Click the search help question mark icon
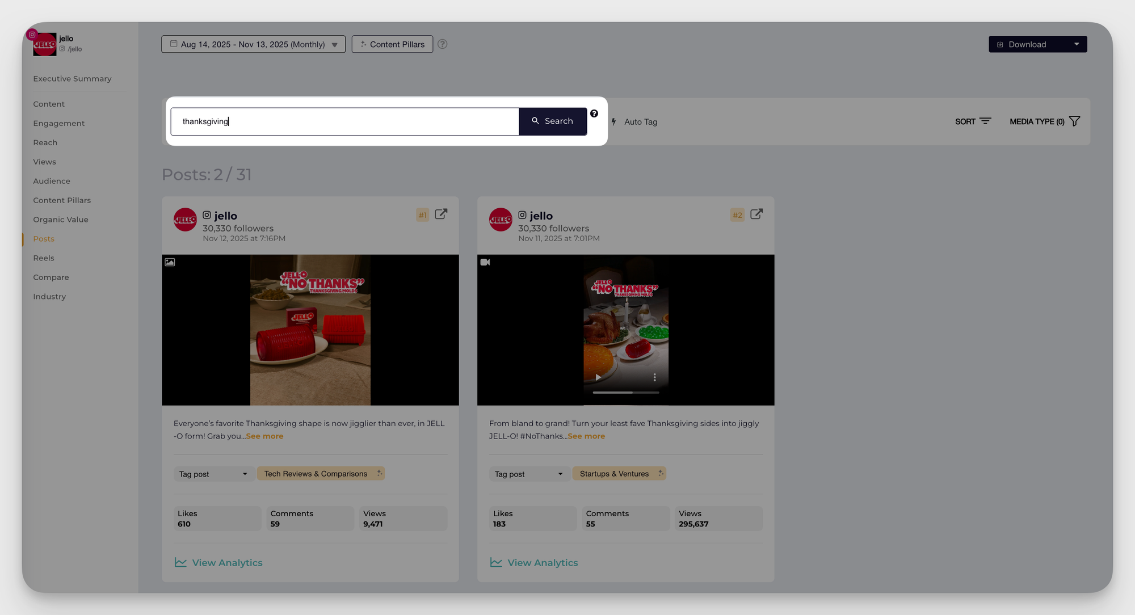Screen dimensions: 1135x615 [x=594, y=113]
